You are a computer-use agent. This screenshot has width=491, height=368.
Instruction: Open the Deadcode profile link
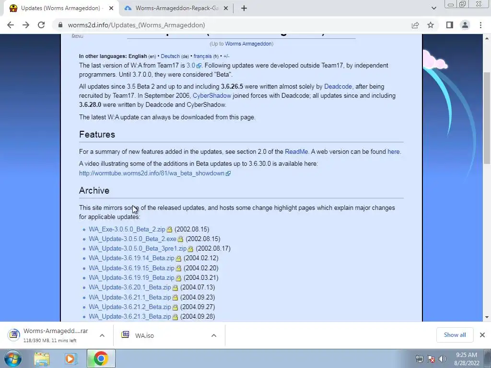point(338,86)
